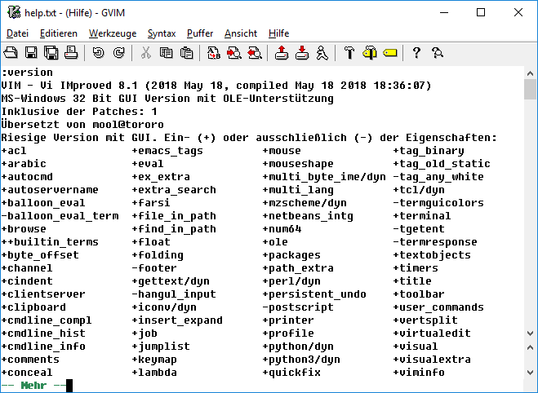Viewport: 538px width, 393px height.
Task: Click the Cut scissors icon
Action: (x=146, y=53)
